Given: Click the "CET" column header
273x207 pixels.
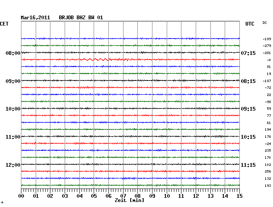Looking at the screenshot, I should click(x=4, y=24).
